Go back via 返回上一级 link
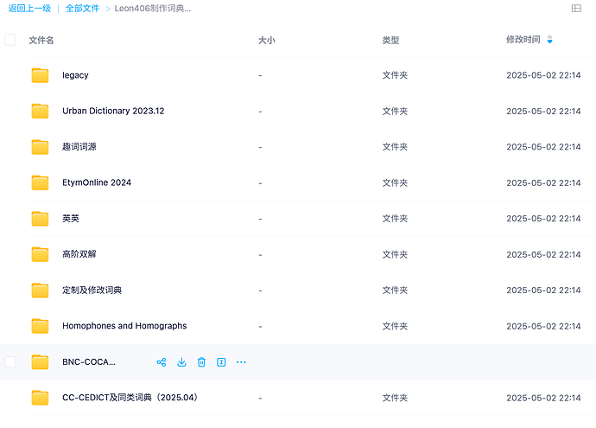Screen dimensions: 596x428 (x=29, y=9)
